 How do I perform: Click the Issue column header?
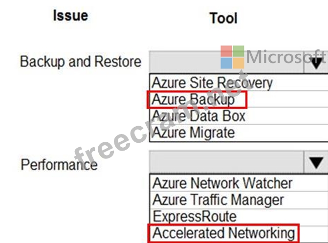(x=70, y=15)
